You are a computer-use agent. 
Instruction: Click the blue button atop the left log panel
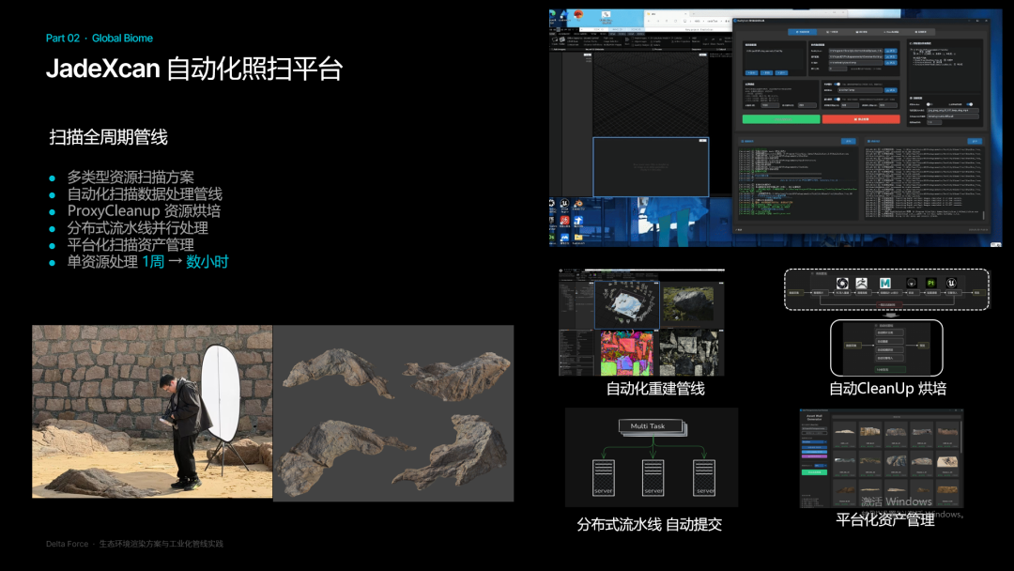click(x=849, y=141)
